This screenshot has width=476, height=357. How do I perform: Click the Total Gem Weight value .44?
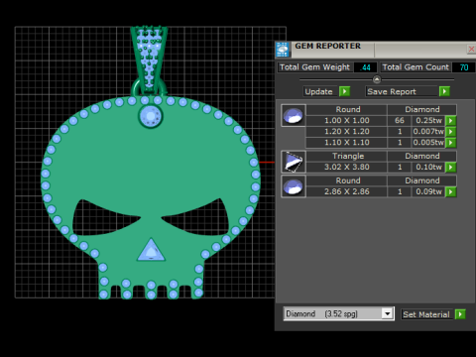(365, 67)
